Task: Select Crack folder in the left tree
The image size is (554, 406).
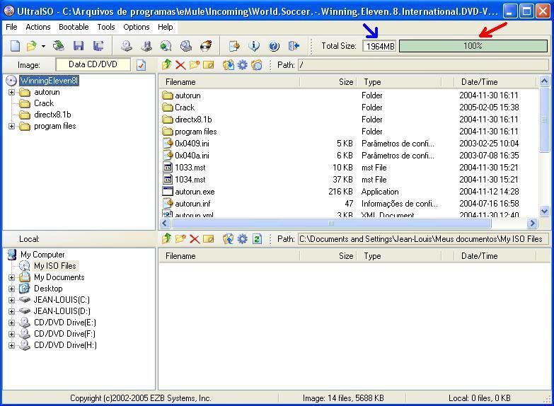Action: click(x=44, y=103)
